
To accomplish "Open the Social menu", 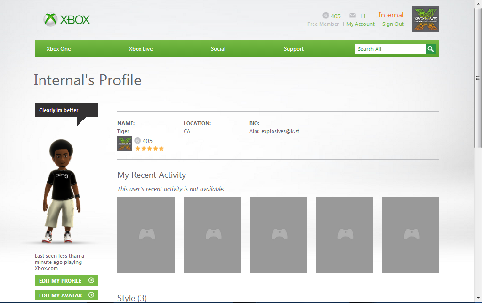I will (x=218, y=49).
